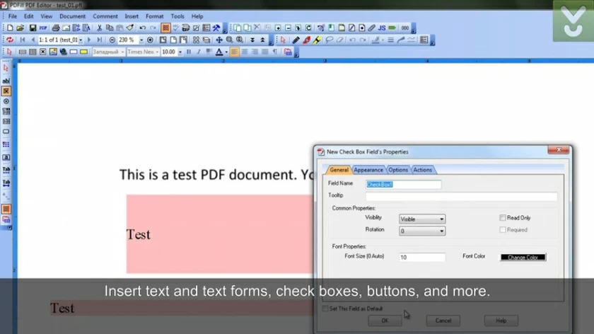Select the check box field tool in sidebar
Screen dimensions: 594x334
pyautogui.click(x=6, y=91)
